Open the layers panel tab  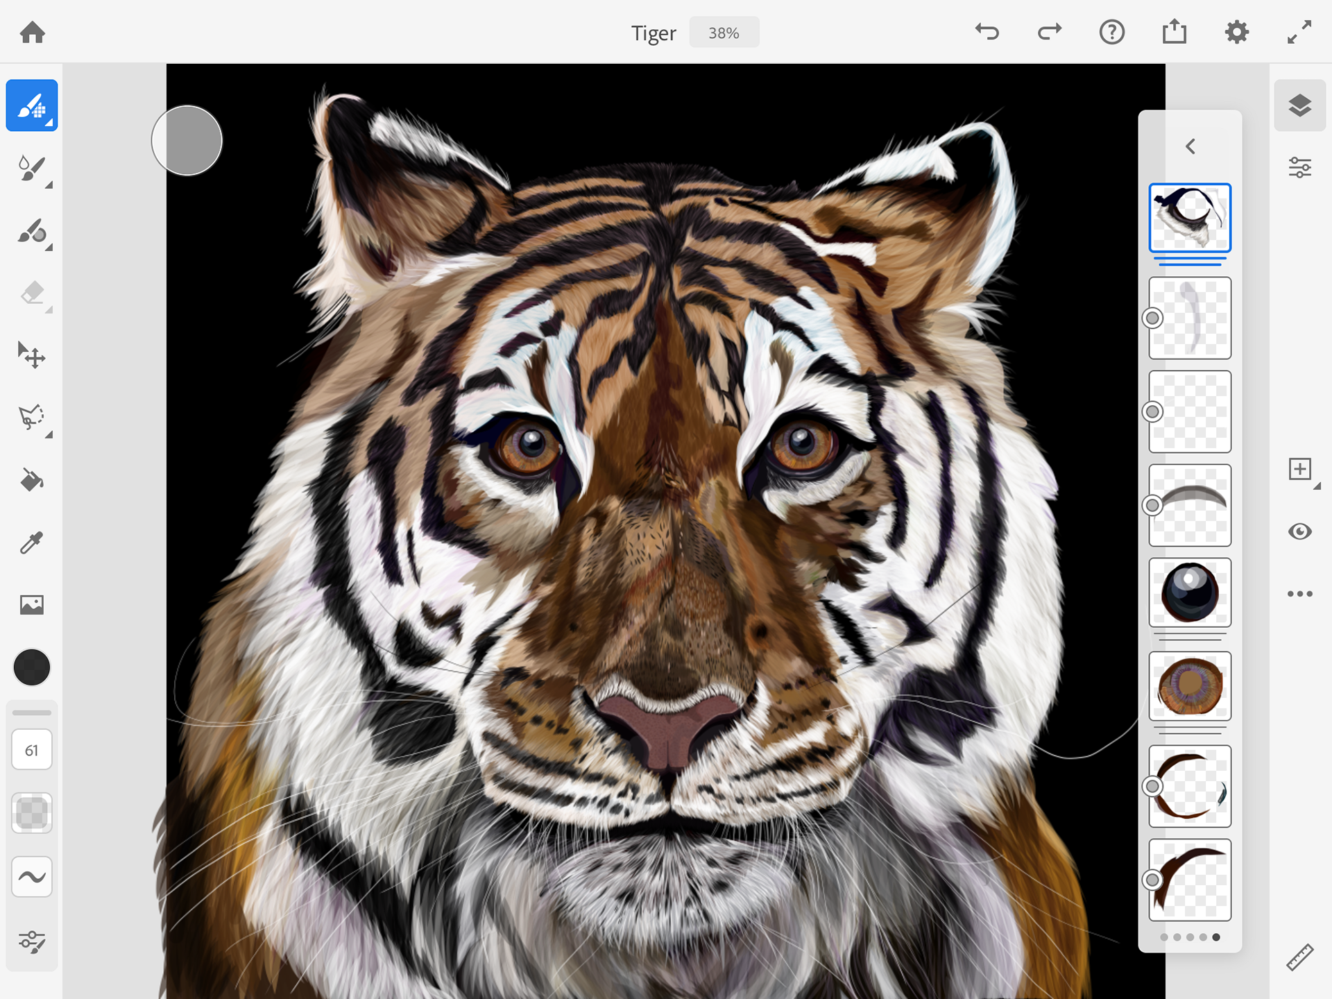(x=1299, y=105)
